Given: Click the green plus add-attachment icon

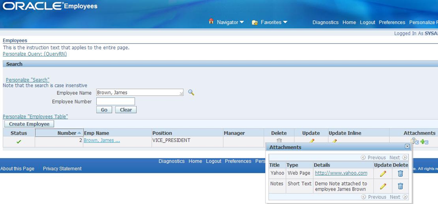Looking at the screenshot, I should [x=425, y=142].
